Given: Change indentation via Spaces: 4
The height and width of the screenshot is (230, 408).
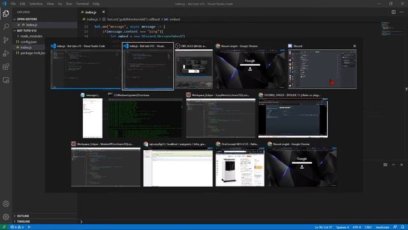Looking at the screenshot, I should pyautogui.click(x=342, y=227).
